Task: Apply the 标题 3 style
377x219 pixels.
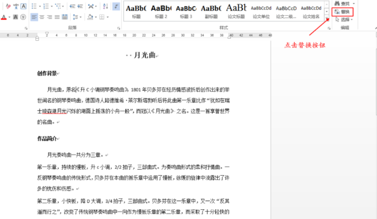Action: coord(186,11)
